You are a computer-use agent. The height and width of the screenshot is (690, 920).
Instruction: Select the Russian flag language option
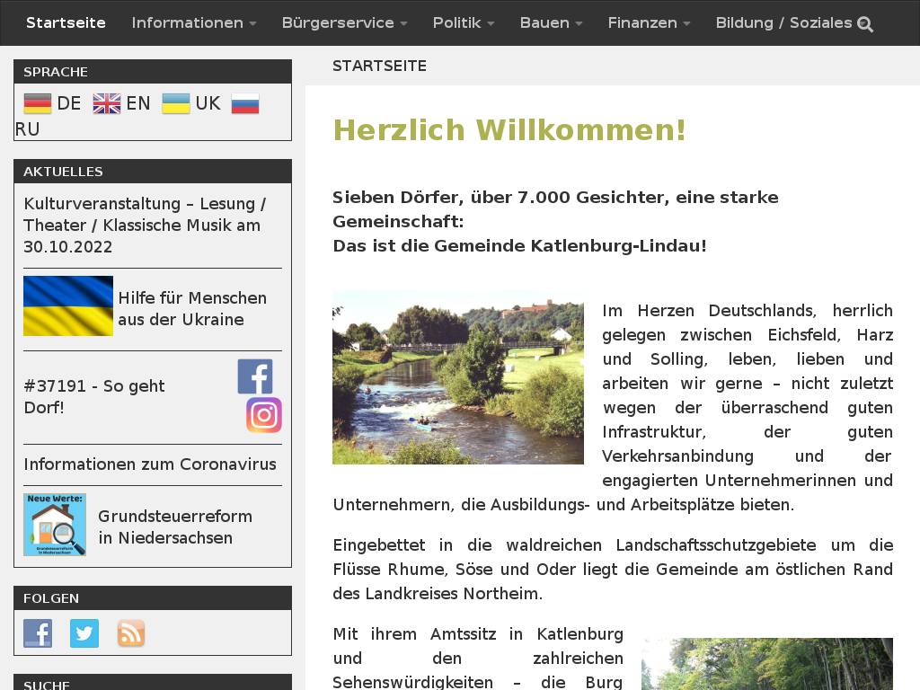245,103
